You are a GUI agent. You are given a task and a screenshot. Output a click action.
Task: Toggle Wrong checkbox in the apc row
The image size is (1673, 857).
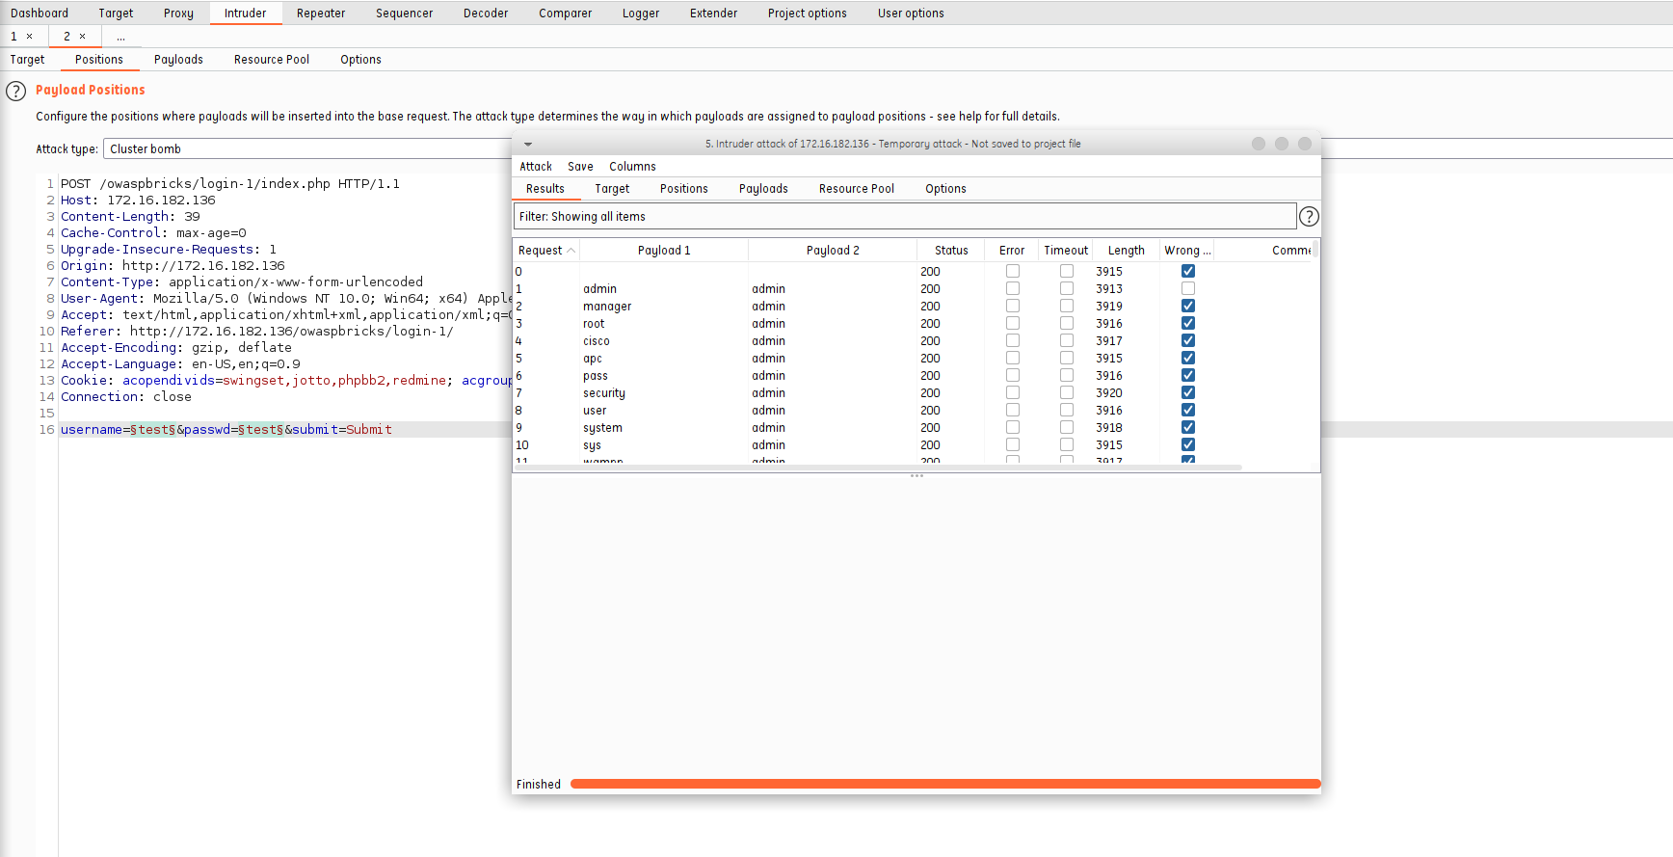[1188, 359]
